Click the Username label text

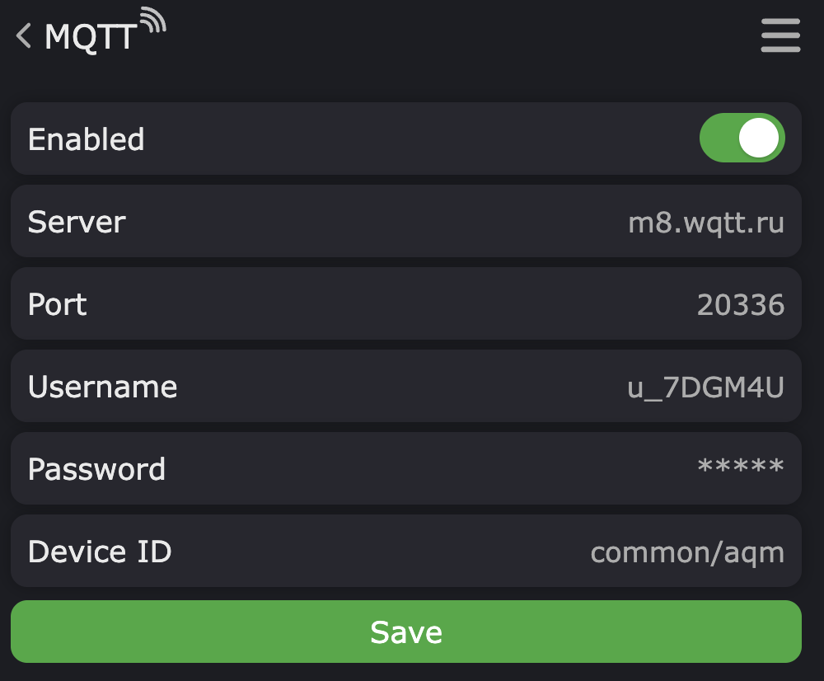tap(102, 387)
